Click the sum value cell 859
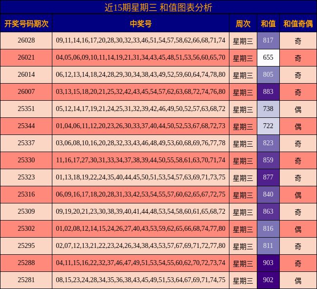This screenshot has height=289, width=317. pyautogui.click(x=268, y=160)
